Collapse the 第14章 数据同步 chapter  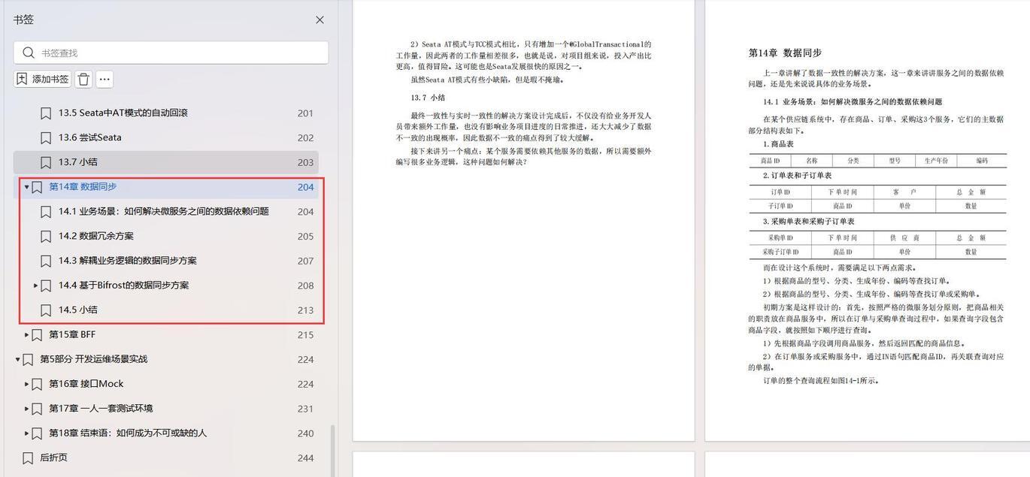(26, 187)
